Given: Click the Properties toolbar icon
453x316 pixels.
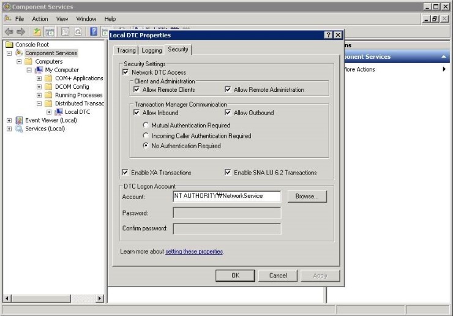Looking at the screenshot, I should pyautogui.click(x=66, y=31).
